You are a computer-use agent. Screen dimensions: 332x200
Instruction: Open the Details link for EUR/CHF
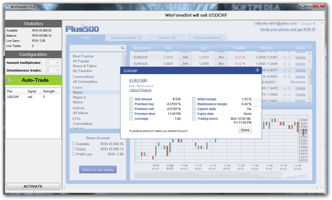click(x=300, y=57)
